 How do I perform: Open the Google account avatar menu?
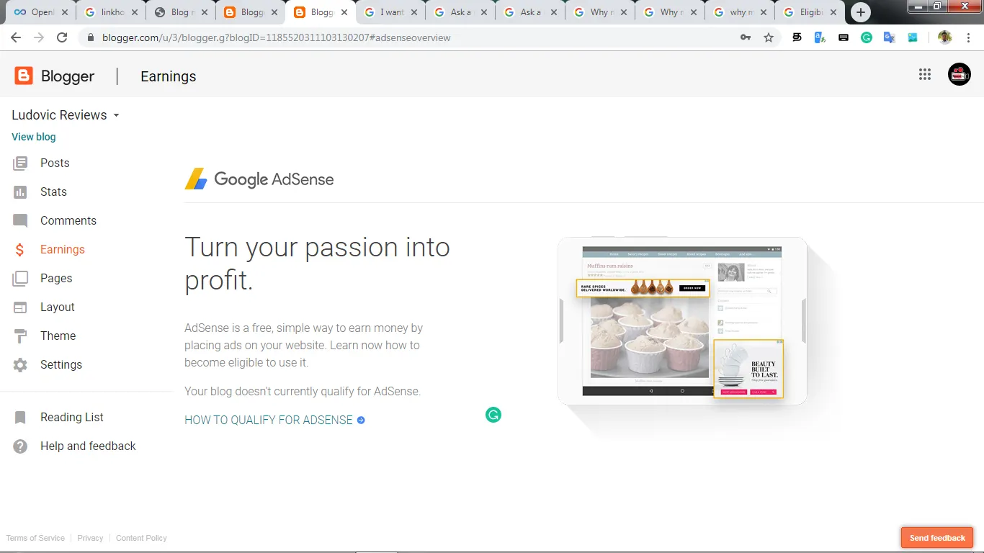point(959,75)
